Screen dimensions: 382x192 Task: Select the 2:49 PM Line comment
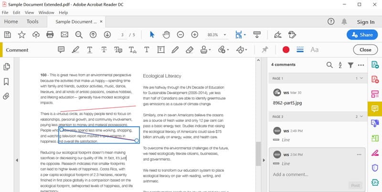pyautogui.click(x=318, y=135)
